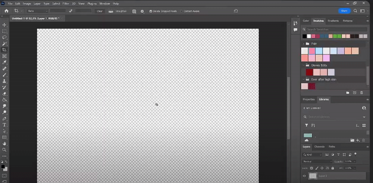Click the Search Swatches input field
Screen dimensions: 373x183
[x=336, y=29]
